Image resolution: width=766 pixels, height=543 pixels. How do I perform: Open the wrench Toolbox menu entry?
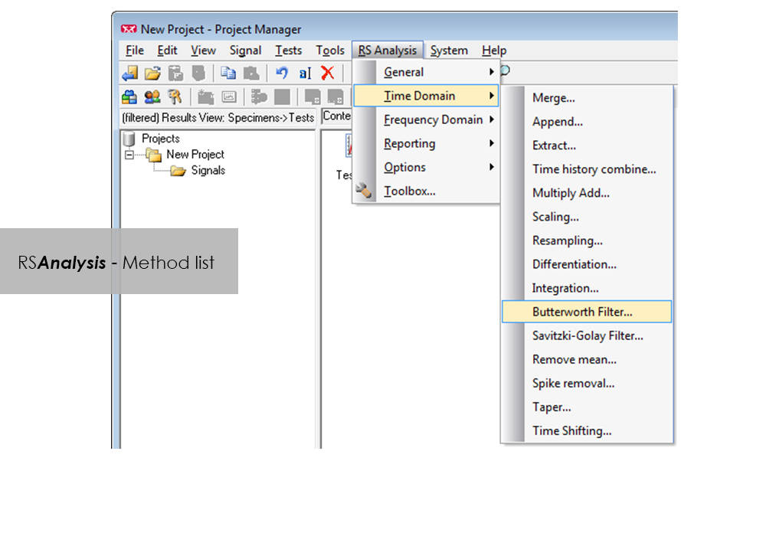click(x=409, y=191)
